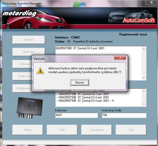158x146 pixels.
Task: Open the Help button
Action: tap(62, 130)
